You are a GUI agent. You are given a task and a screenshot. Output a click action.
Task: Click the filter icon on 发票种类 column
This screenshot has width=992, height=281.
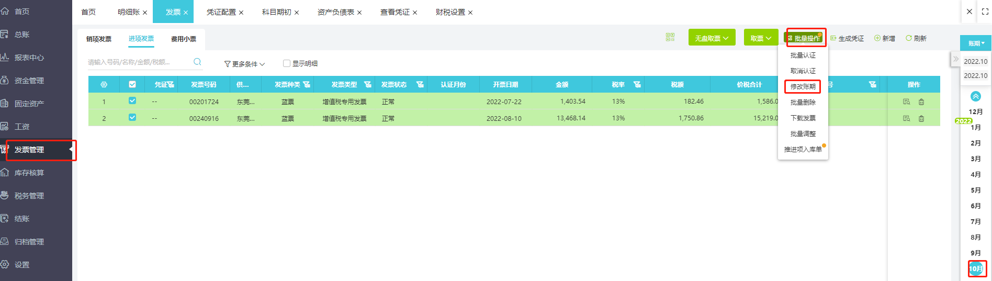(x=307, y=84)
